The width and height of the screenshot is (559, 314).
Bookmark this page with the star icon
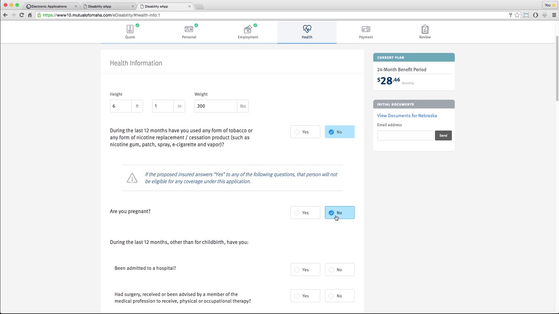pos(517,15)
